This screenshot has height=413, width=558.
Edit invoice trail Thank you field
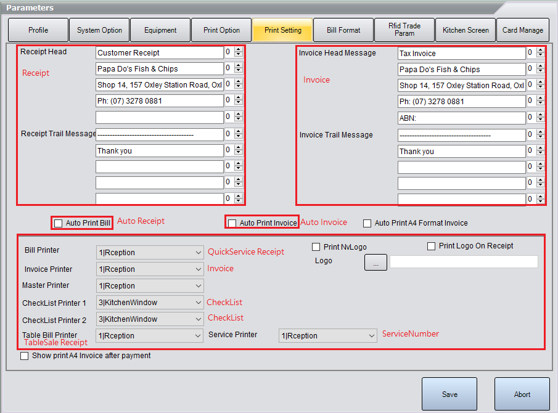pos(462,151)
